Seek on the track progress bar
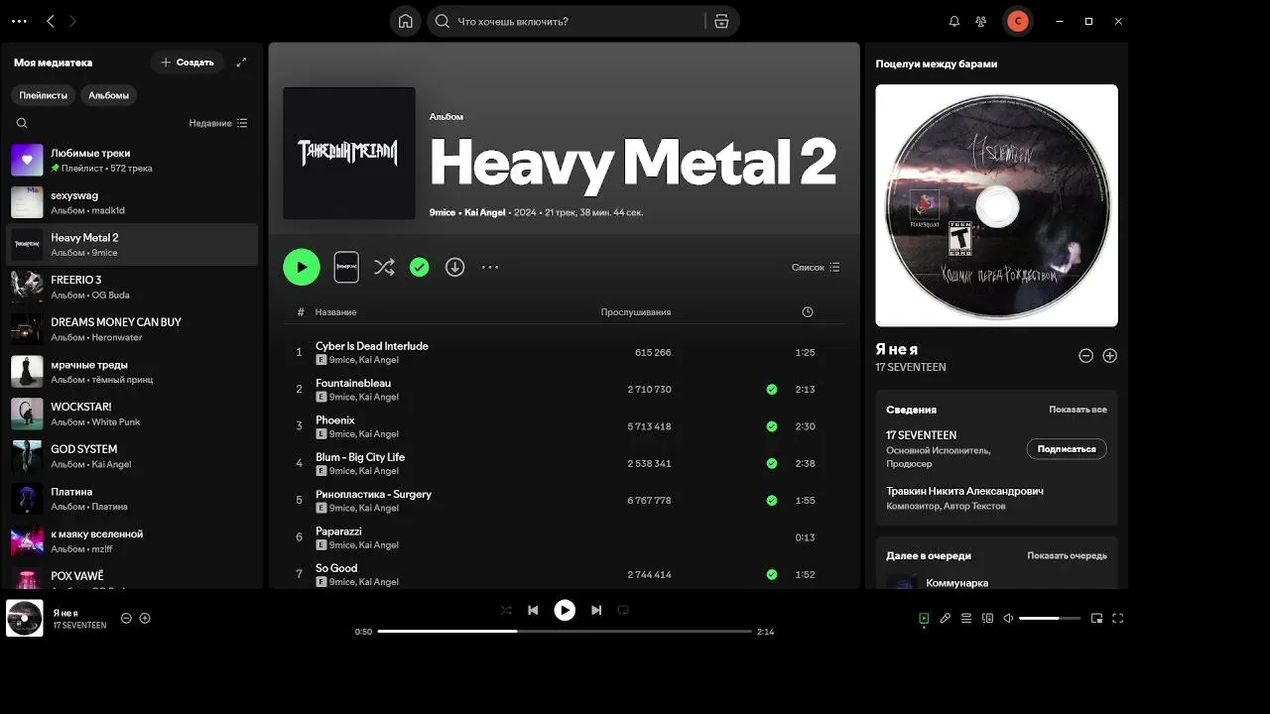This screenshot has height=714, width=1270. click(x=565, y=631)
